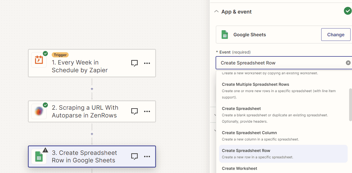Click the green completed checkmark beside App & event

click(x=348, y=11)
